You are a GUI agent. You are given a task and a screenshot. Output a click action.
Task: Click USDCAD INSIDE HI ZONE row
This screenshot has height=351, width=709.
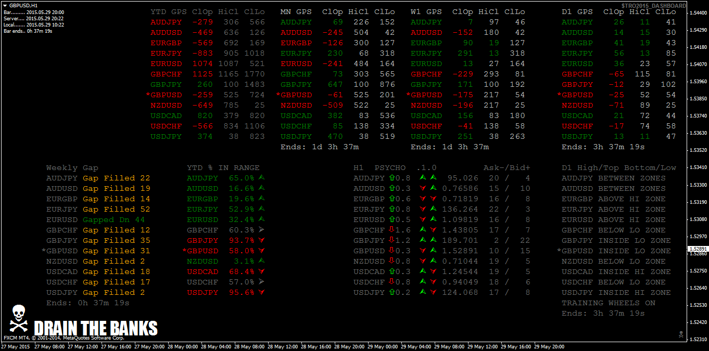point(616,271)
